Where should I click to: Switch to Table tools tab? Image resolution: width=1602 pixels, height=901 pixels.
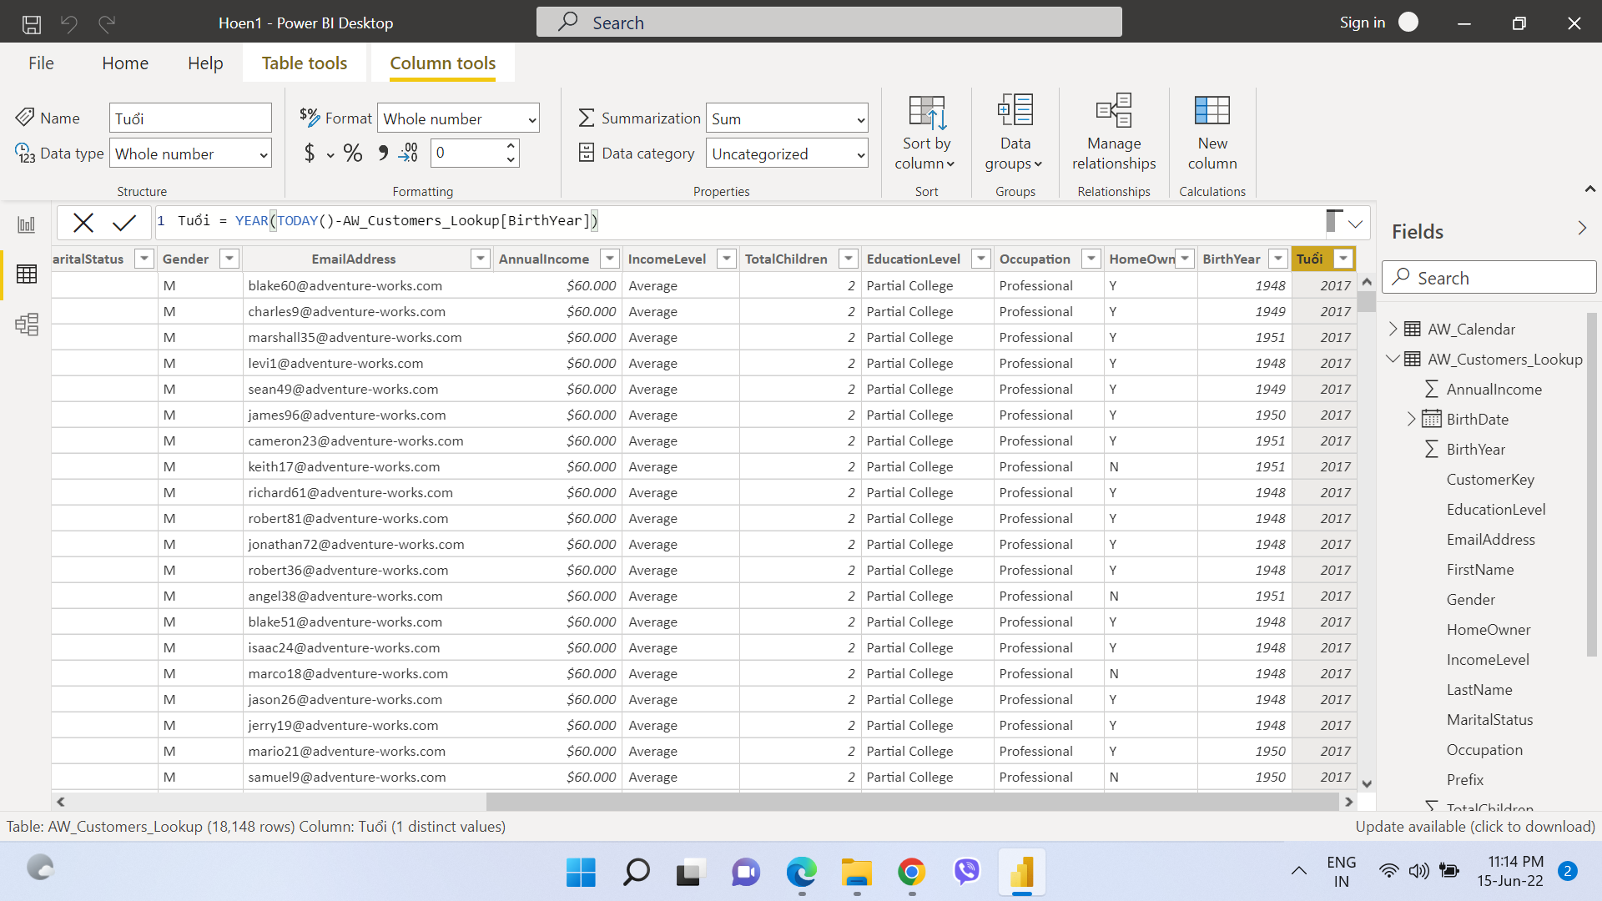(x=305, y=63)
